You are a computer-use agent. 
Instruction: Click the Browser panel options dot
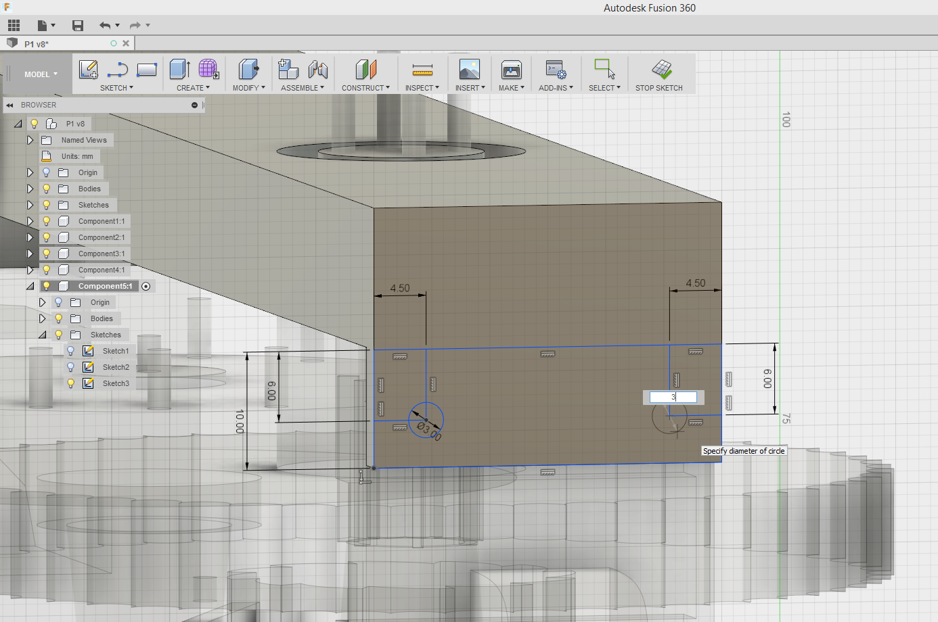tap(194, 105)
